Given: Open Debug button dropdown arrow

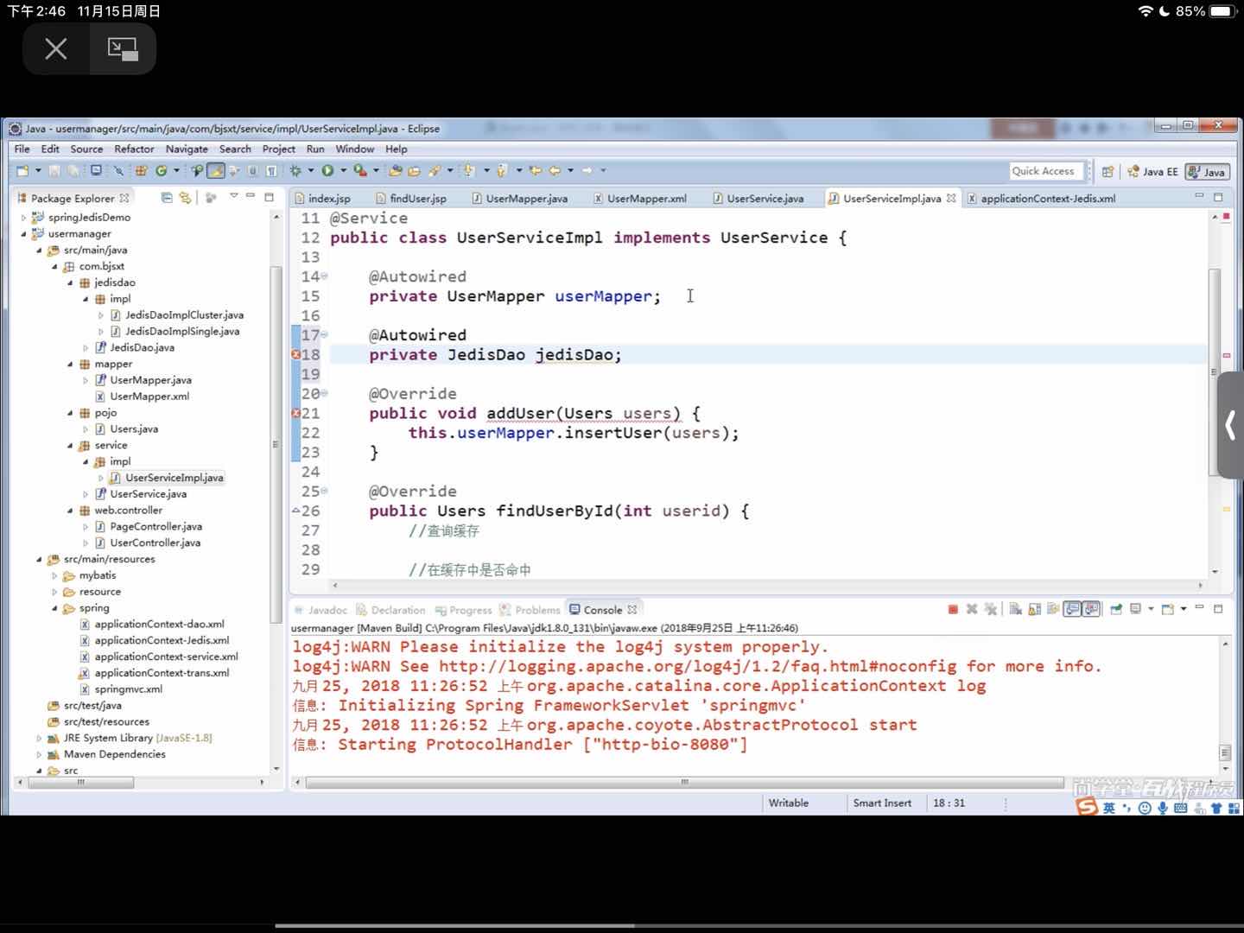Looking at the screenshot, I should [x=311, y=171].
